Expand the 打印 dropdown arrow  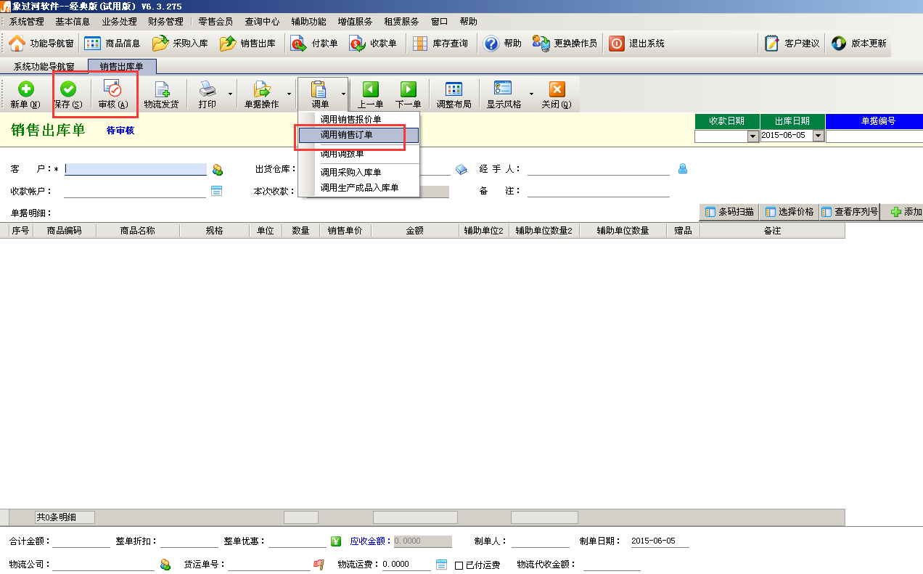coord(231,94)
